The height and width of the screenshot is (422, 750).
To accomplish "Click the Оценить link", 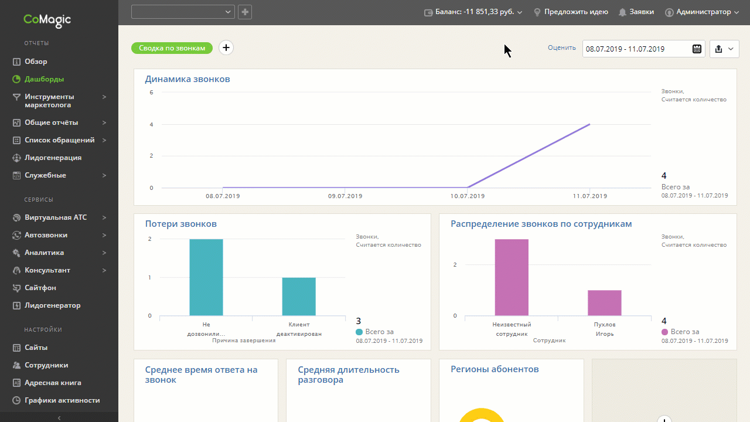I will (562, 47).
